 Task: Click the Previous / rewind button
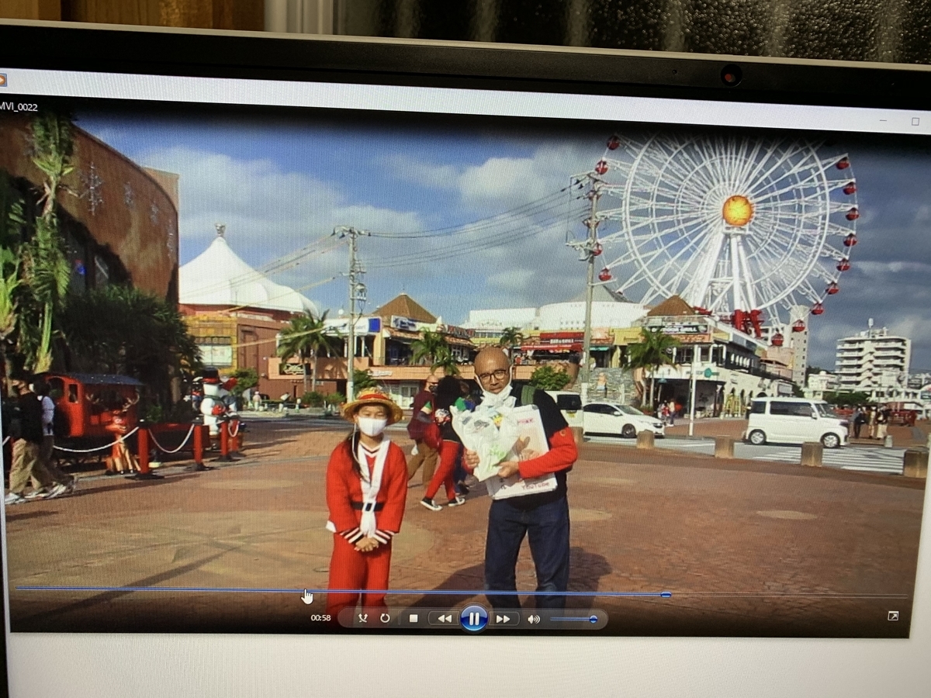(444, 619)
